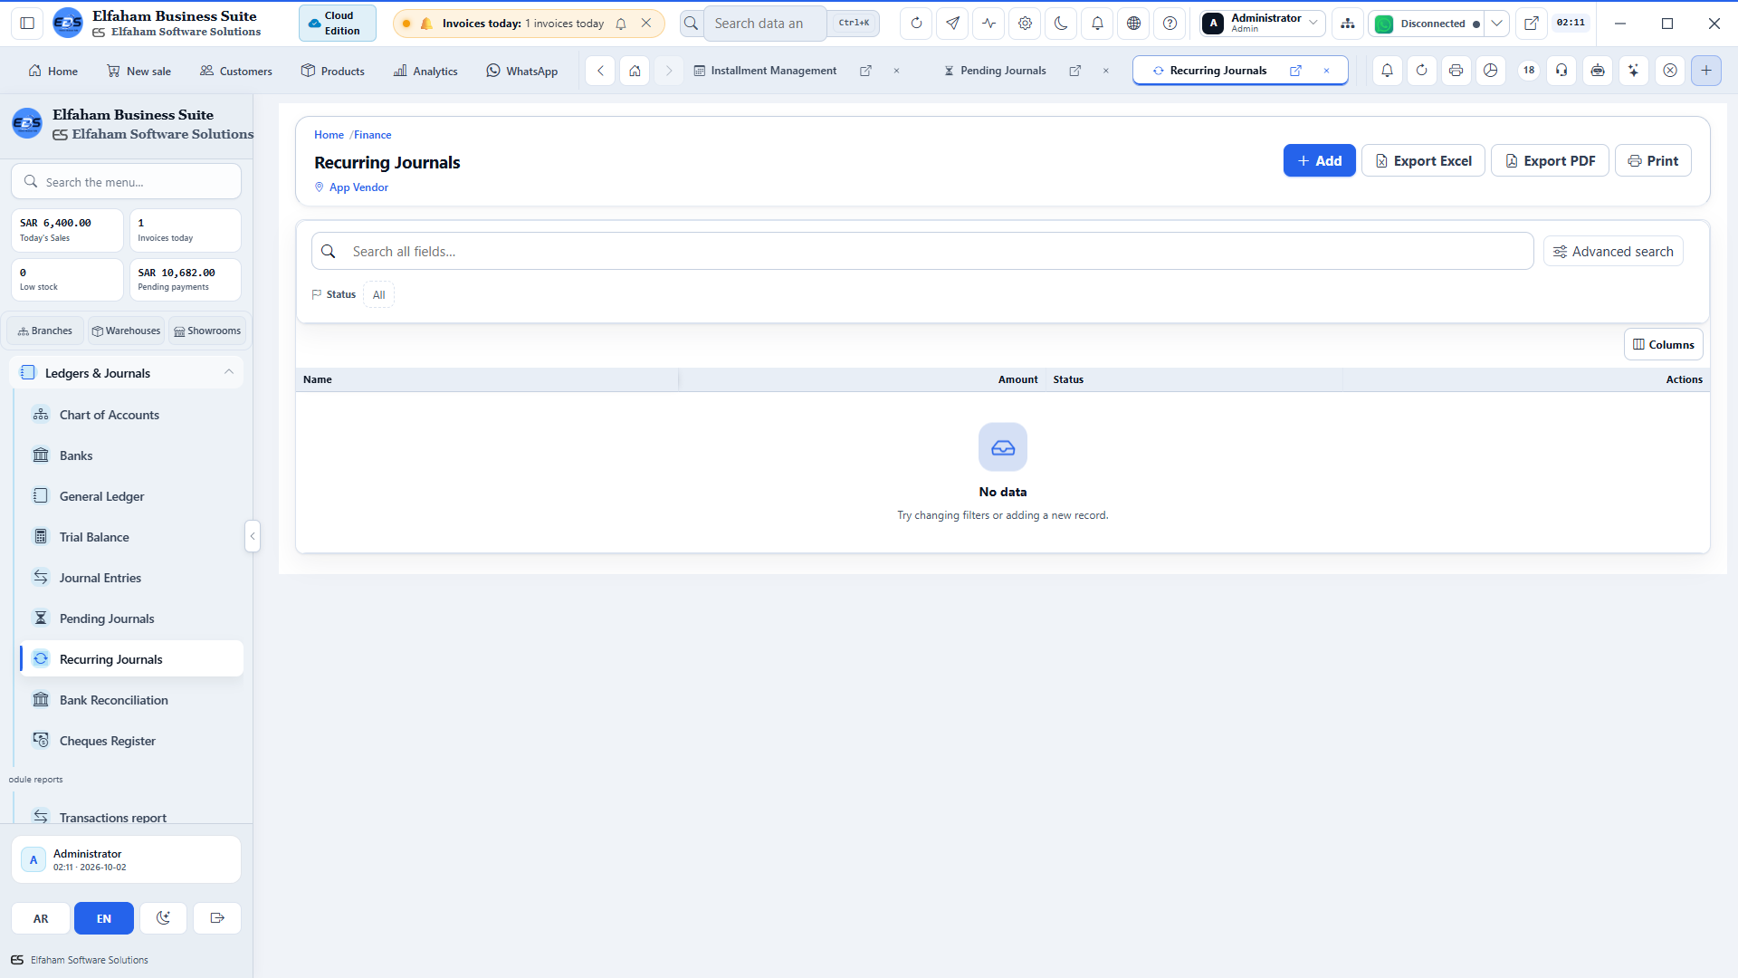Screen dimensions: 1738x978
Task: Open the Analytics menu item
Action: (425, 71)
